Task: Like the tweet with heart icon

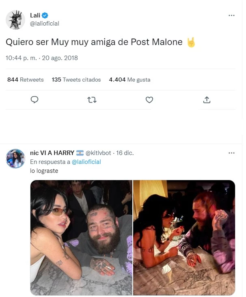Action: pos(149,99)
